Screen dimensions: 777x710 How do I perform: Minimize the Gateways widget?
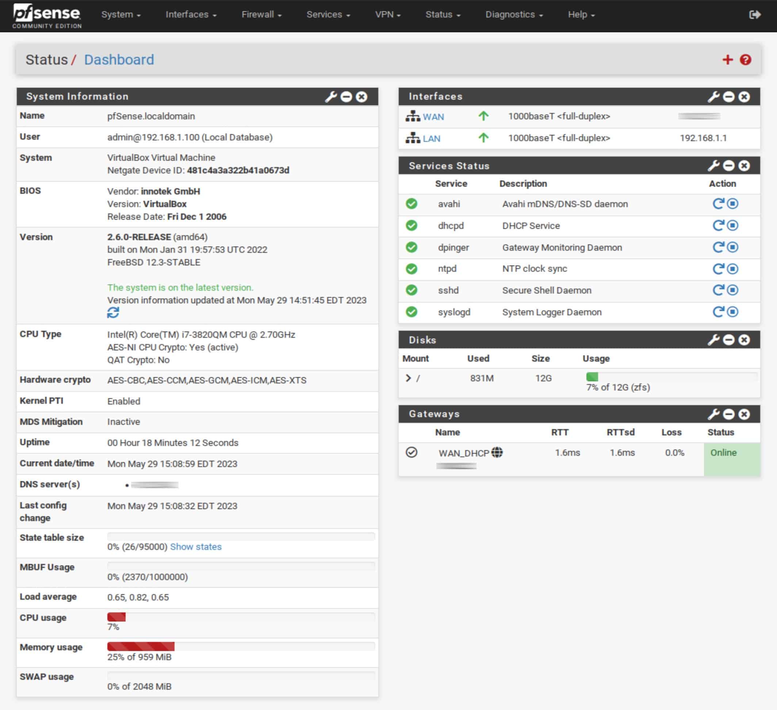728,414
